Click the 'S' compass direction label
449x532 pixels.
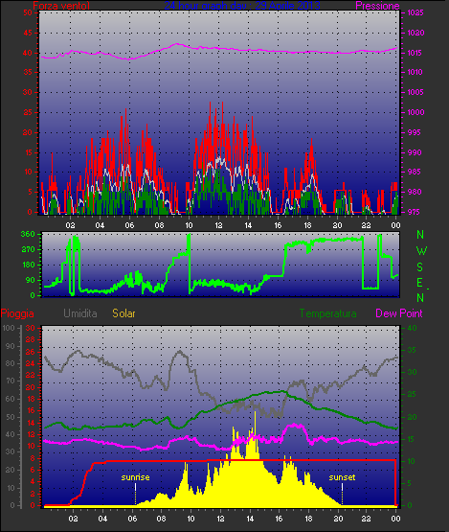(420, 267)
